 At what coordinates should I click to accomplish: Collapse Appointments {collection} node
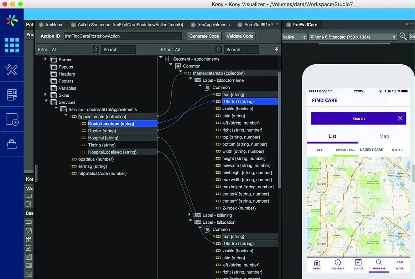[66, 115]
